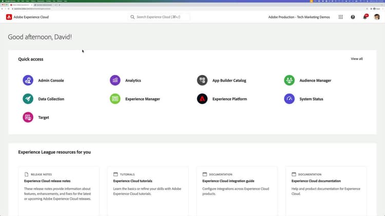Image resolution: width=385 pixels, height=216 pixels.
Task: Open the Target link text
Action: click(44, 117)
